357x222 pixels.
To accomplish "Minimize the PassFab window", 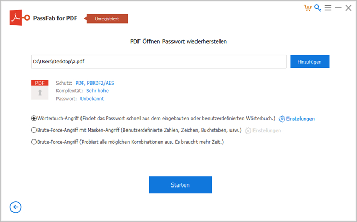I will coord(338,8).
